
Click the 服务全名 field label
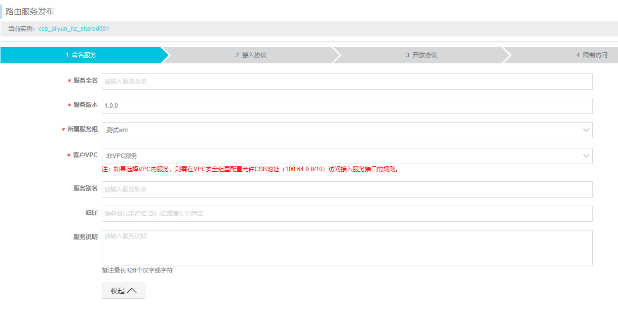(x=85, y=81)
